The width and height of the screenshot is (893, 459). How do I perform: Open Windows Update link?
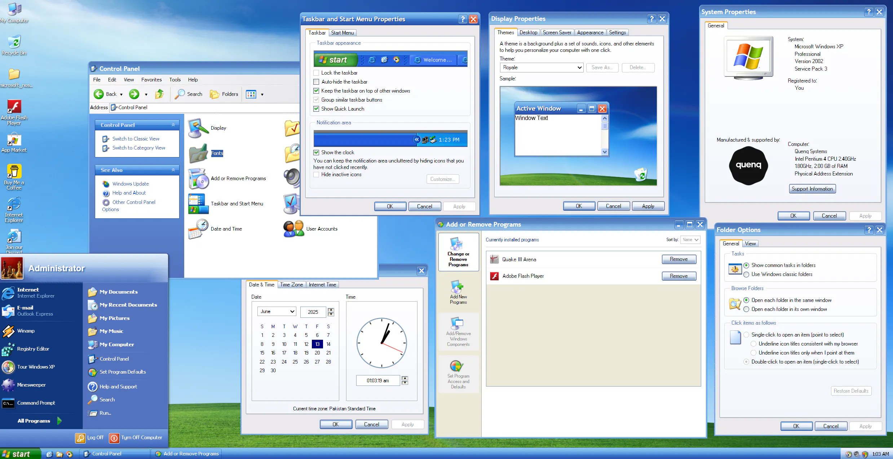coord(131,184)
